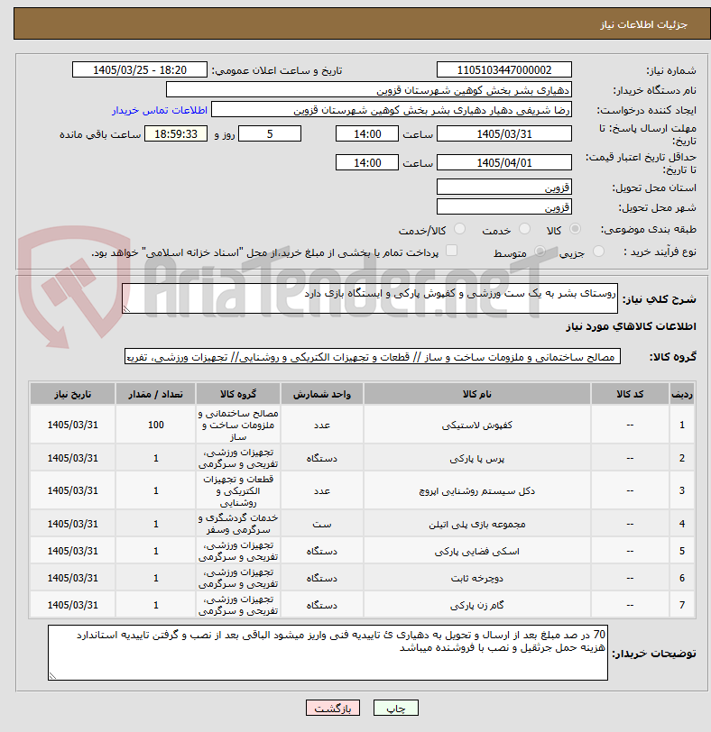Click the استان محل تحویل field
The width and height of the screenshot is (711, 732).
pos(504,188)
